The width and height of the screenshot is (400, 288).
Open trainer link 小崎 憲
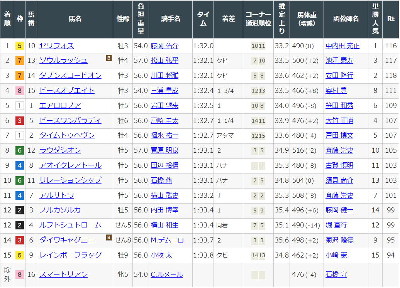coord(336,255)
